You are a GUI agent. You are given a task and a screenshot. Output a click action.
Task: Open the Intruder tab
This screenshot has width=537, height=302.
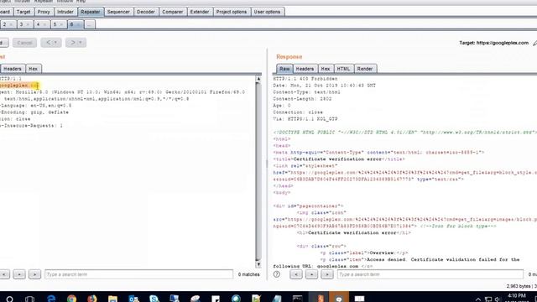coord(65,12)
